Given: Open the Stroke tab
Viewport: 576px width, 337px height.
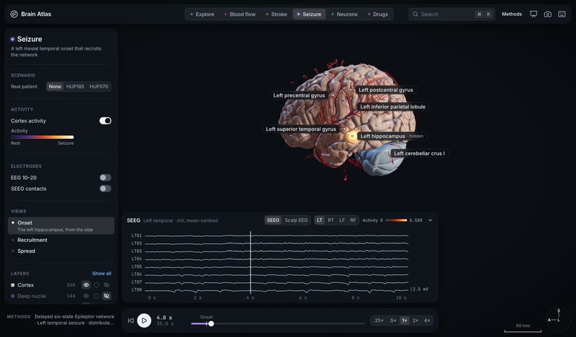Looking at the screenshot, I should 276,14.
